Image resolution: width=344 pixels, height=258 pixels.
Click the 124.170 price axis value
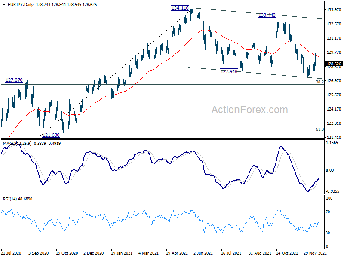pos(334,109)
